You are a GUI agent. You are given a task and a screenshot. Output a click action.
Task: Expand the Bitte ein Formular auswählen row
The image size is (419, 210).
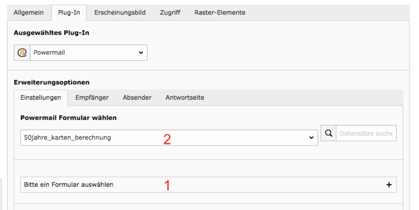208,185
